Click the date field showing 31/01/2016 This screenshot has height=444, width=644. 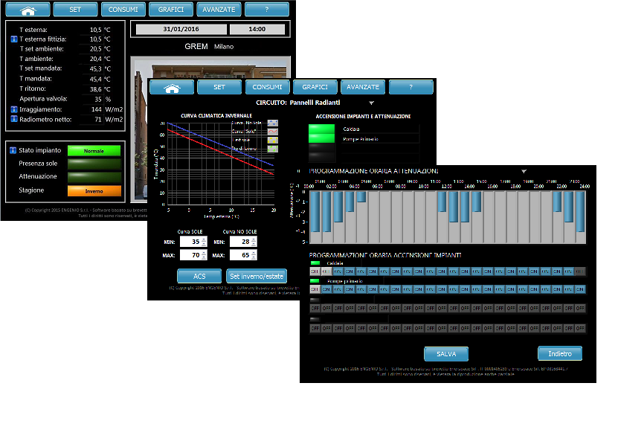[x=181, y=29]
